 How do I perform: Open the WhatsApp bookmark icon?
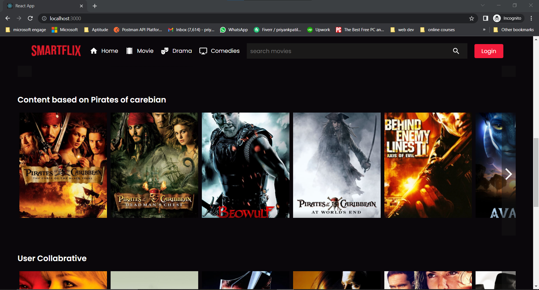pos(223,29)
